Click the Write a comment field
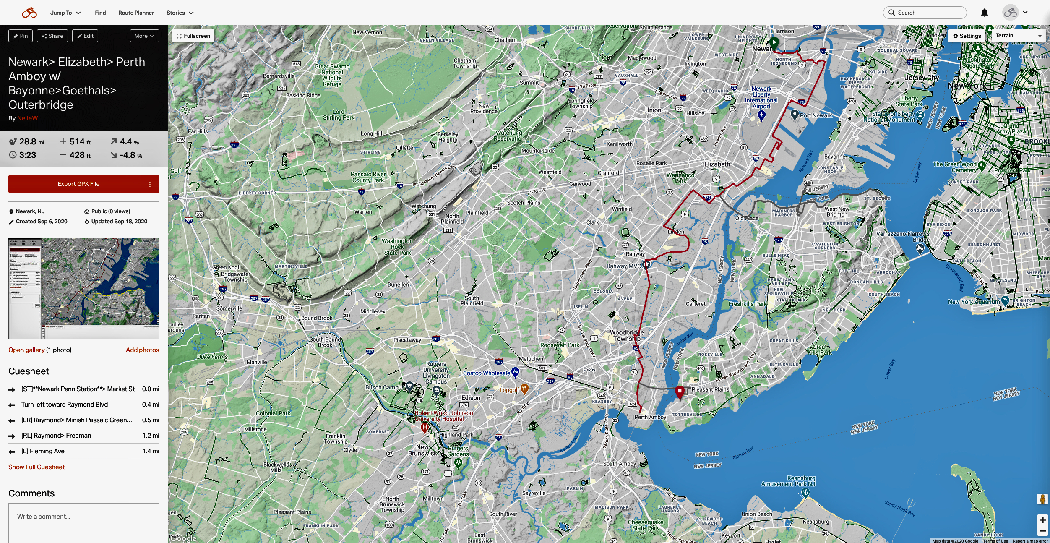Screen dimensions: 1050x543 click(84, 523)
